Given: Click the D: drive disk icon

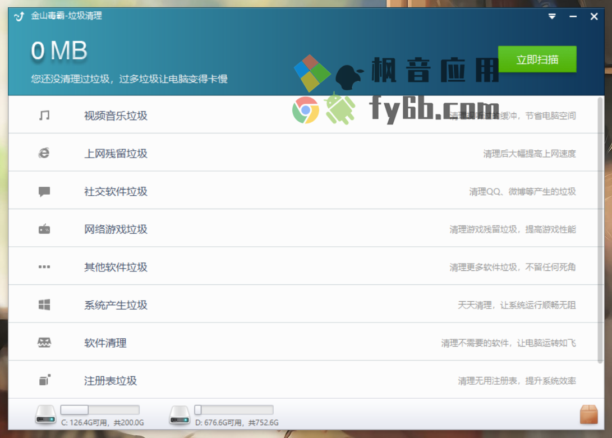Looking at the screenshot, I should [x=180, y=415].
